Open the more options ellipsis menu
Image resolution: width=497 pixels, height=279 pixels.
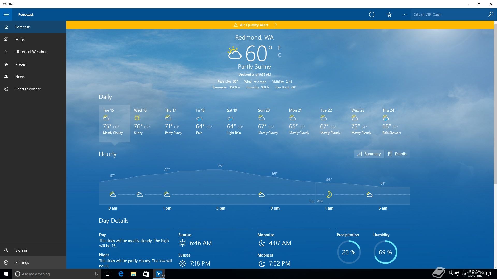point(404,15)
